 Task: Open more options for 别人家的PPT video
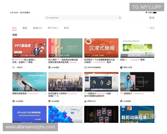pos(82,60)
